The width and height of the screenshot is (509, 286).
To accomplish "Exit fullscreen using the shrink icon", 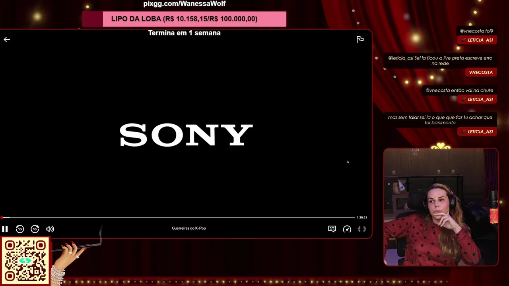I will [362, 229].
